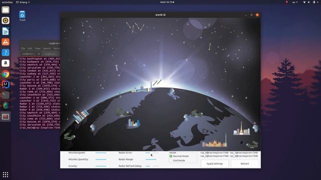Launch Google Chrome from the dock
321x180 pixels.
point(6,74)
